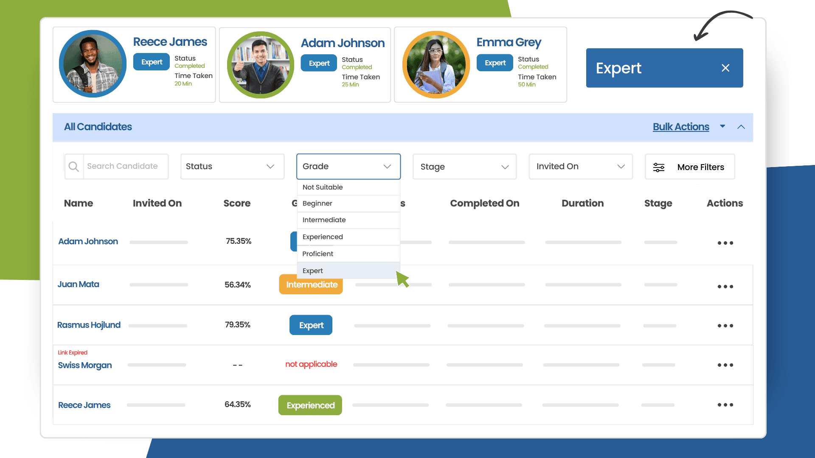Click Emma Grey's profile photo
Viewport: 815px width, 458px height.
[436, 64]
